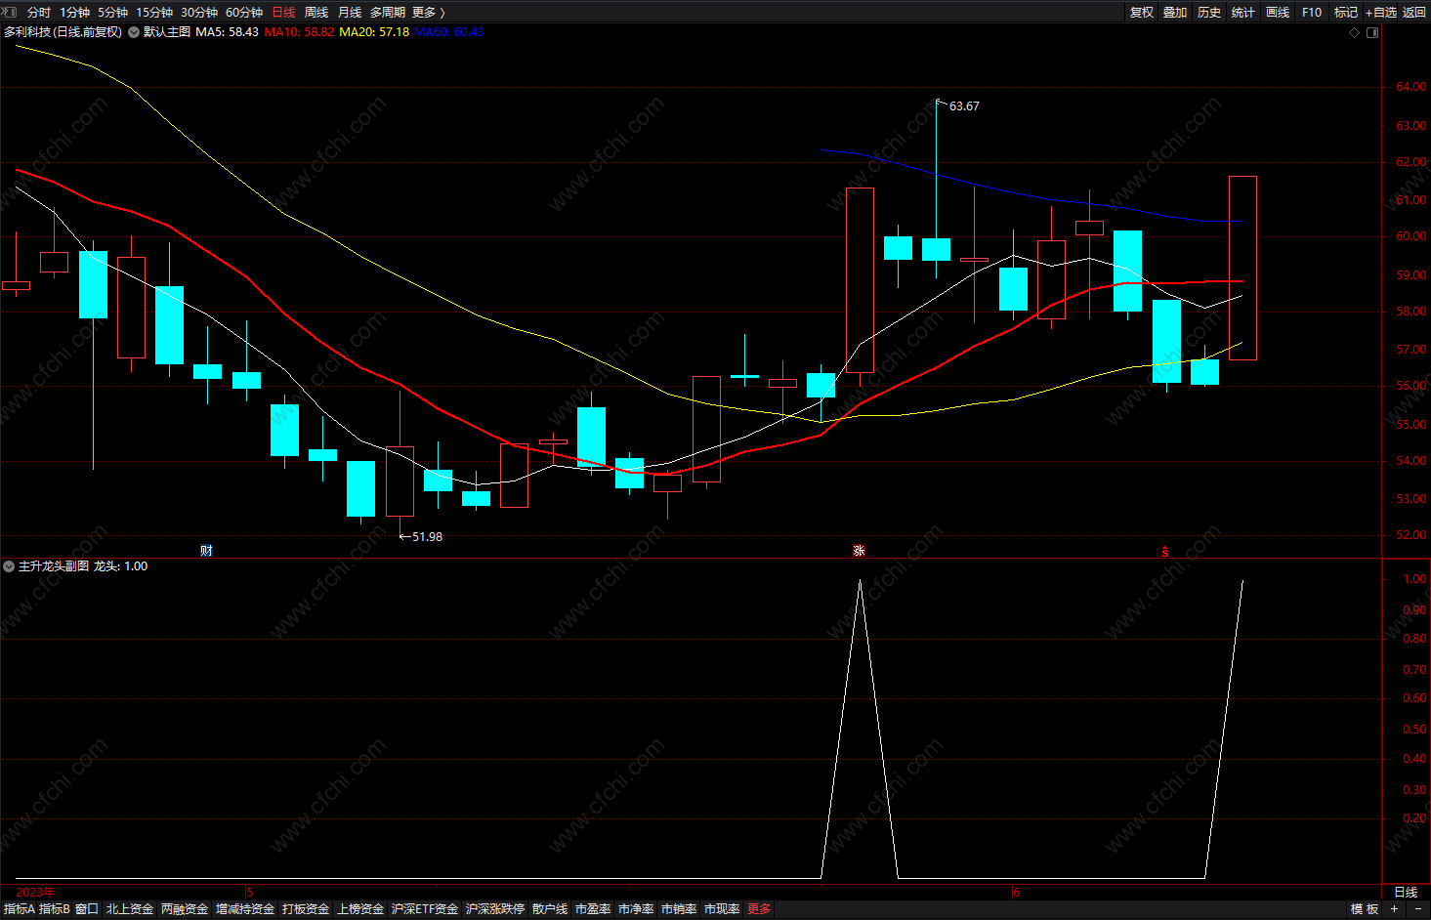Select the 30分钟 period tab
The image size is (1431, 920).
tap(198, 13)
